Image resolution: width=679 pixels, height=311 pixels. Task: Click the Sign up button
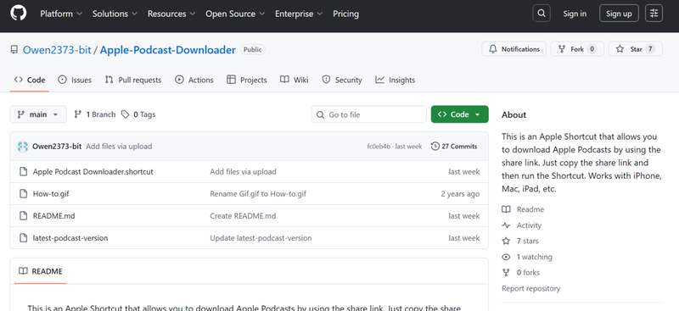pyautogui.click(x=619, y=14)
